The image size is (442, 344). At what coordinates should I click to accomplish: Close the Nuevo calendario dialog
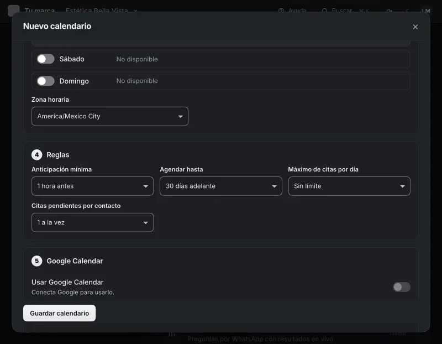point(415,27)
